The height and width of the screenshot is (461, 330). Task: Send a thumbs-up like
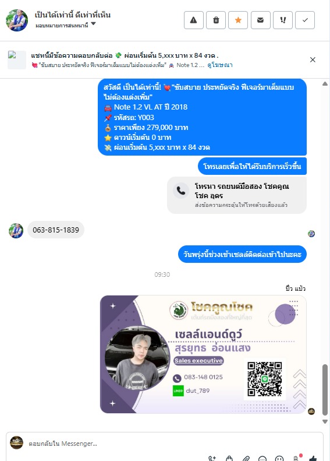313,459
